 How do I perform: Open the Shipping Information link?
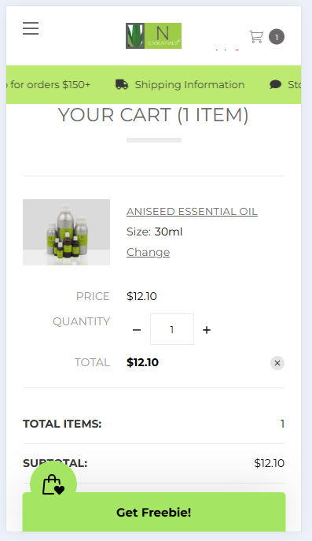pos(189,84)
